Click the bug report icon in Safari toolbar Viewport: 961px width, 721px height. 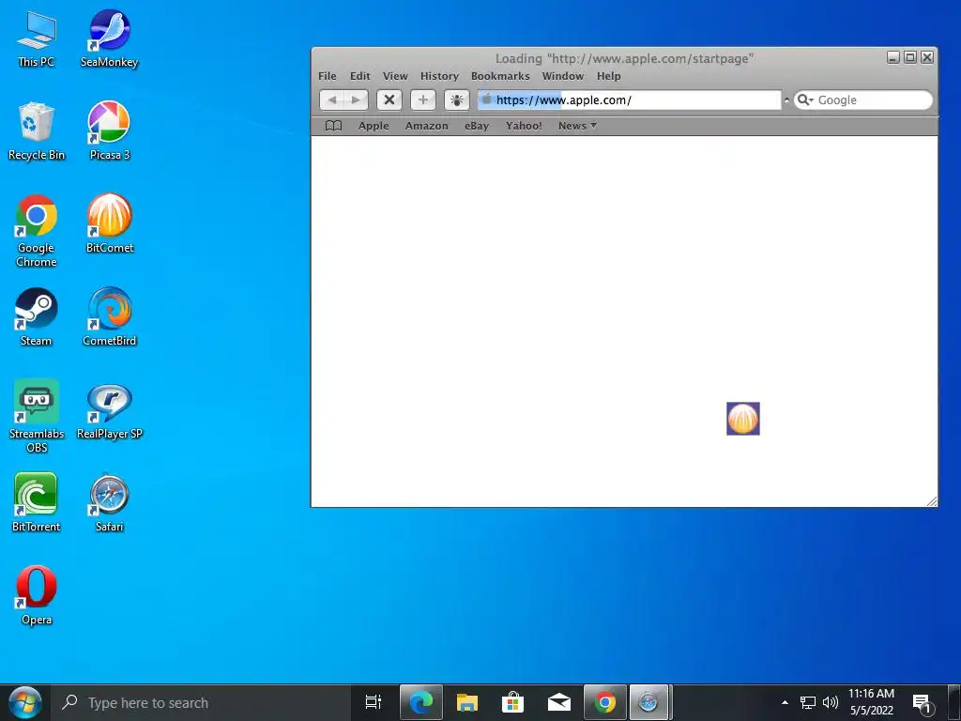[457, 100]
